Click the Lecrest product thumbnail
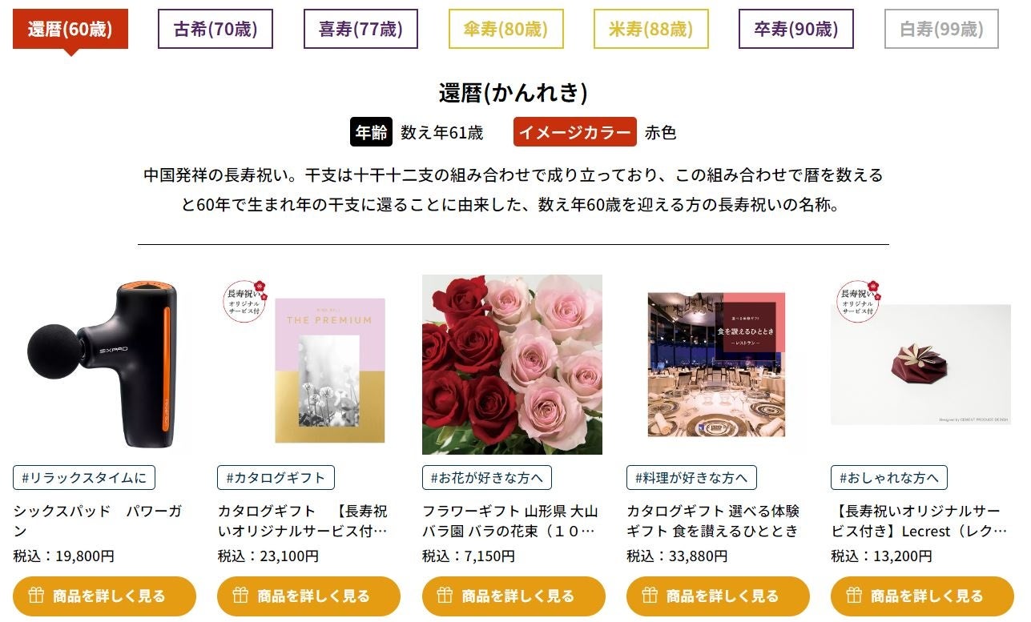Viewport: 1031px width, 622px height. (921, 365)
